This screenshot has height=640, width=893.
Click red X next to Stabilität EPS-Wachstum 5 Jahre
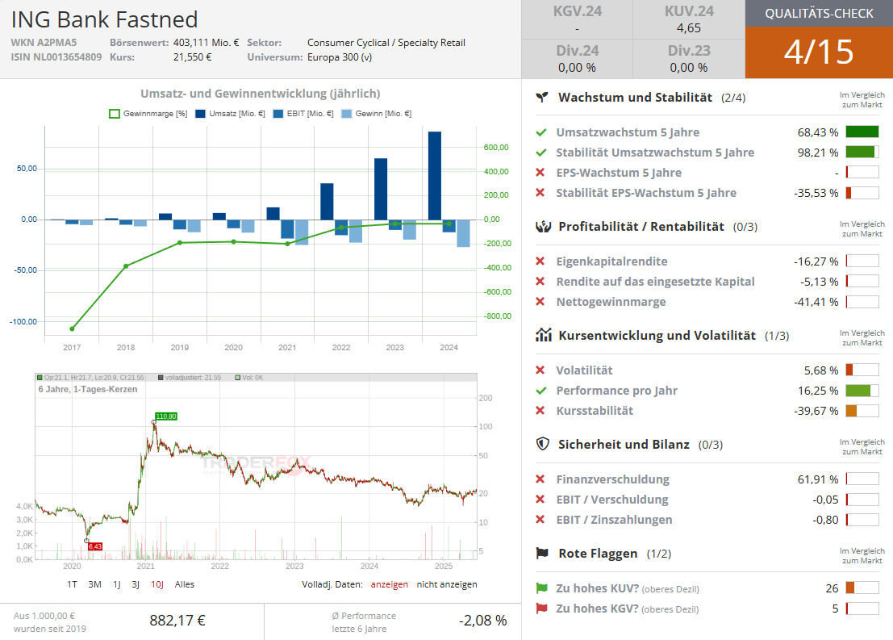(x=540, y=193)
